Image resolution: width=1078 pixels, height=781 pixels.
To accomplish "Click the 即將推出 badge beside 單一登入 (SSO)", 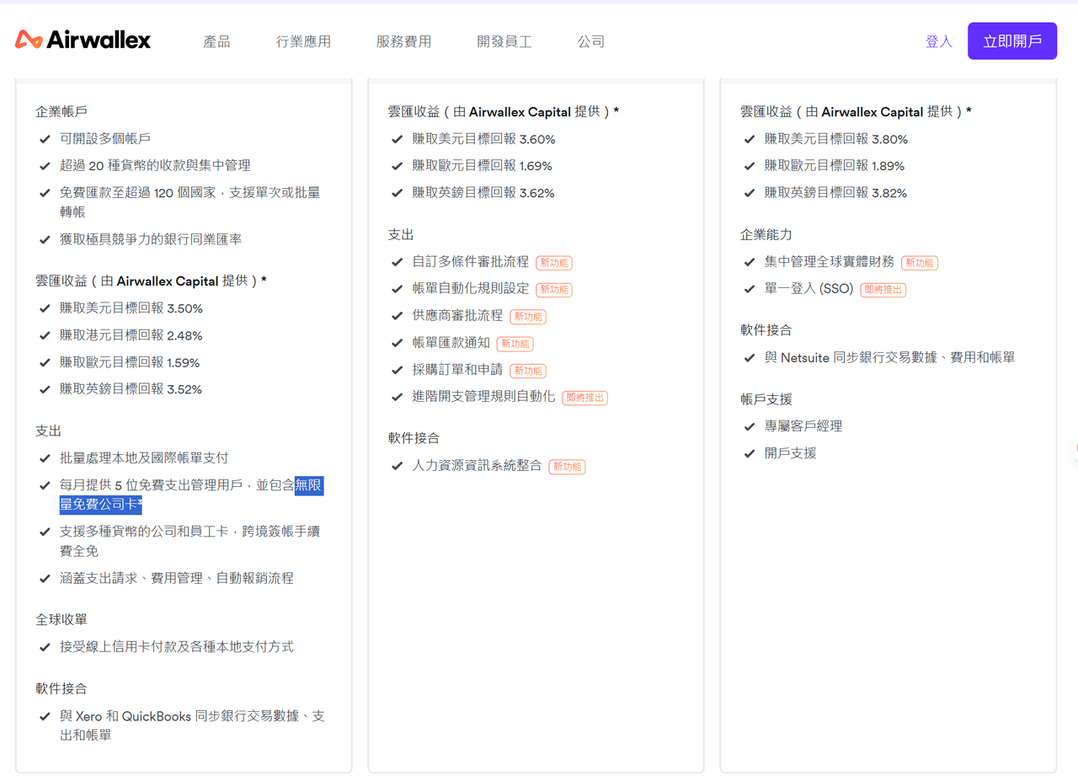I will tap(883, 290).
